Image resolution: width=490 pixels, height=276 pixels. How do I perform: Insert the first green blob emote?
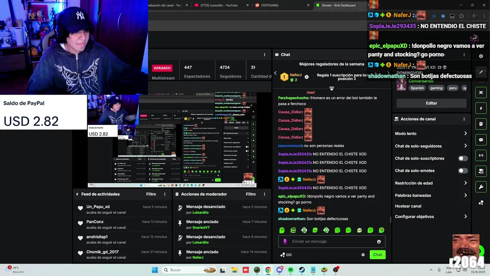[282, 230]
